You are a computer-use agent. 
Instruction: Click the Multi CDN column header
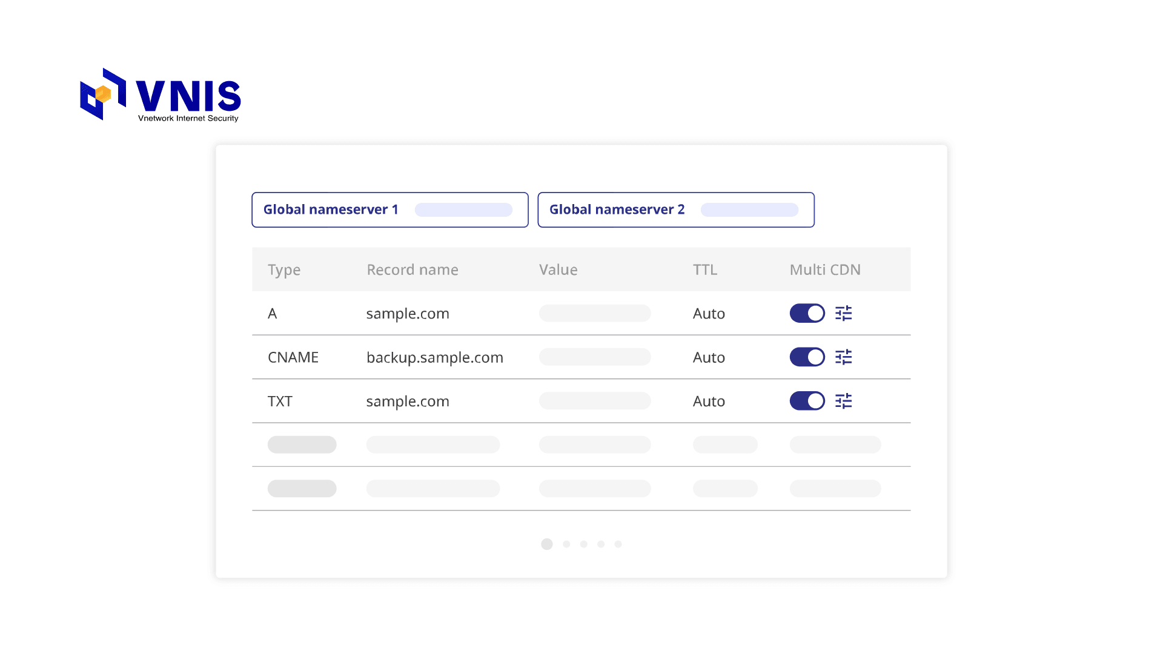click(x=824, y=269)
